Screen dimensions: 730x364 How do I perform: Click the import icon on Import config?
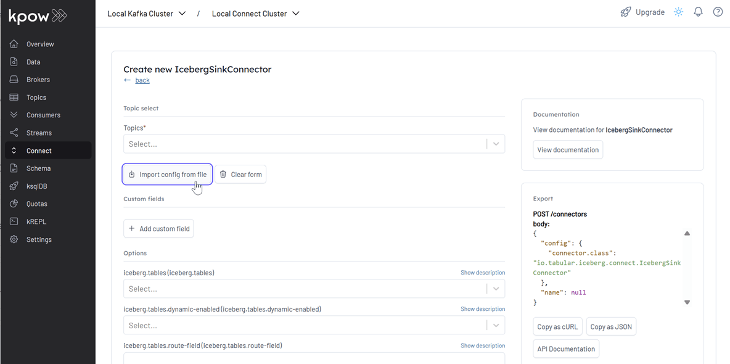132,175
